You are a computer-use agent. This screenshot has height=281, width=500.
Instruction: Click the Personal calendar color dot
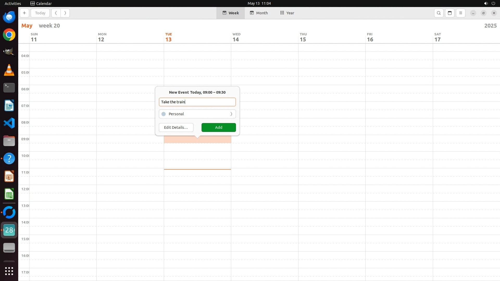tap(164, 114)
